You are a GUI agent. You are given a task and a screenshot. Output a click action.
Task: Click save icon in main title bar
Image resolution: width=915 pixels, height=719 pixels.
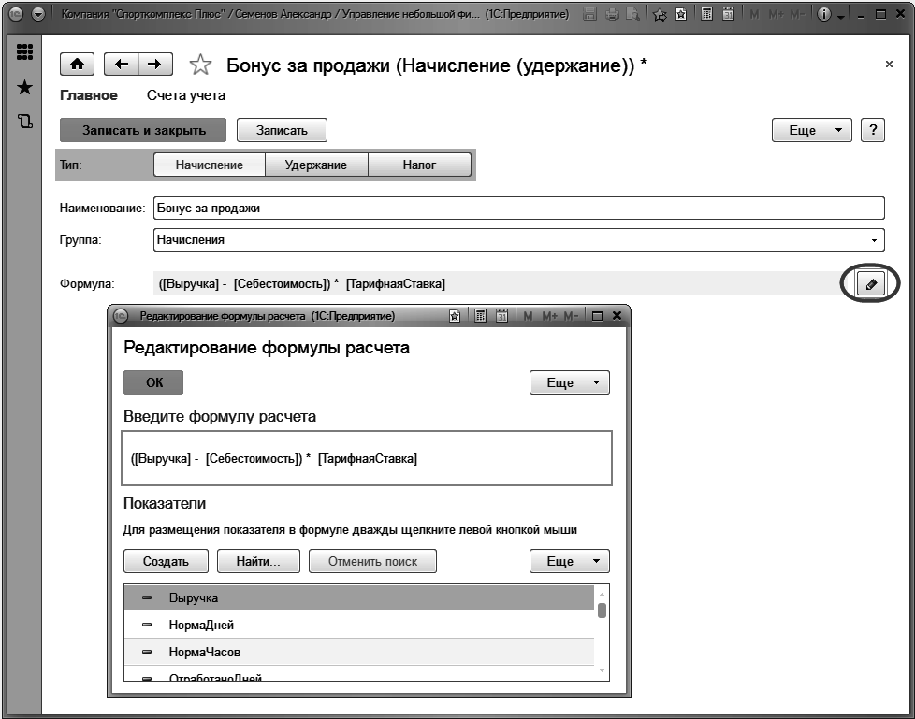point(589,15)
